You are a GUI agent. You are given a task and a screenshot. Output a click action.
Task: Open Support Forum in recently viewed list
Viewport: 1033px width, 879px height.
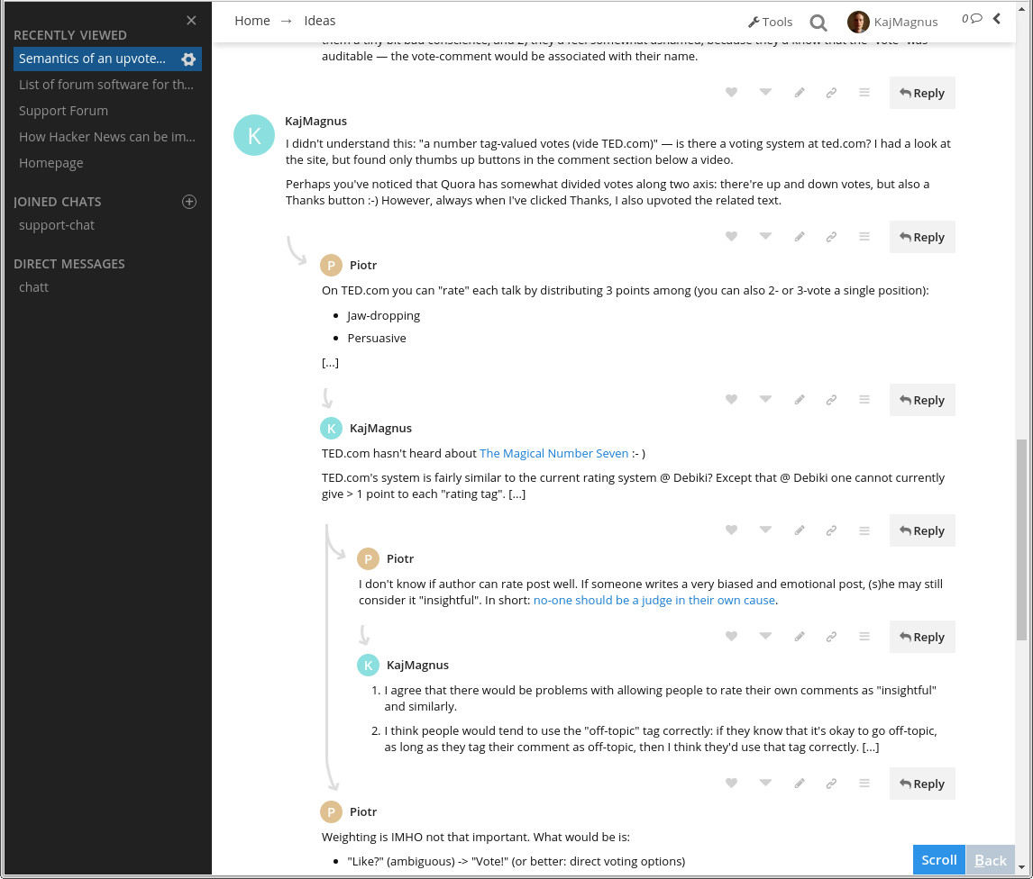63,111
